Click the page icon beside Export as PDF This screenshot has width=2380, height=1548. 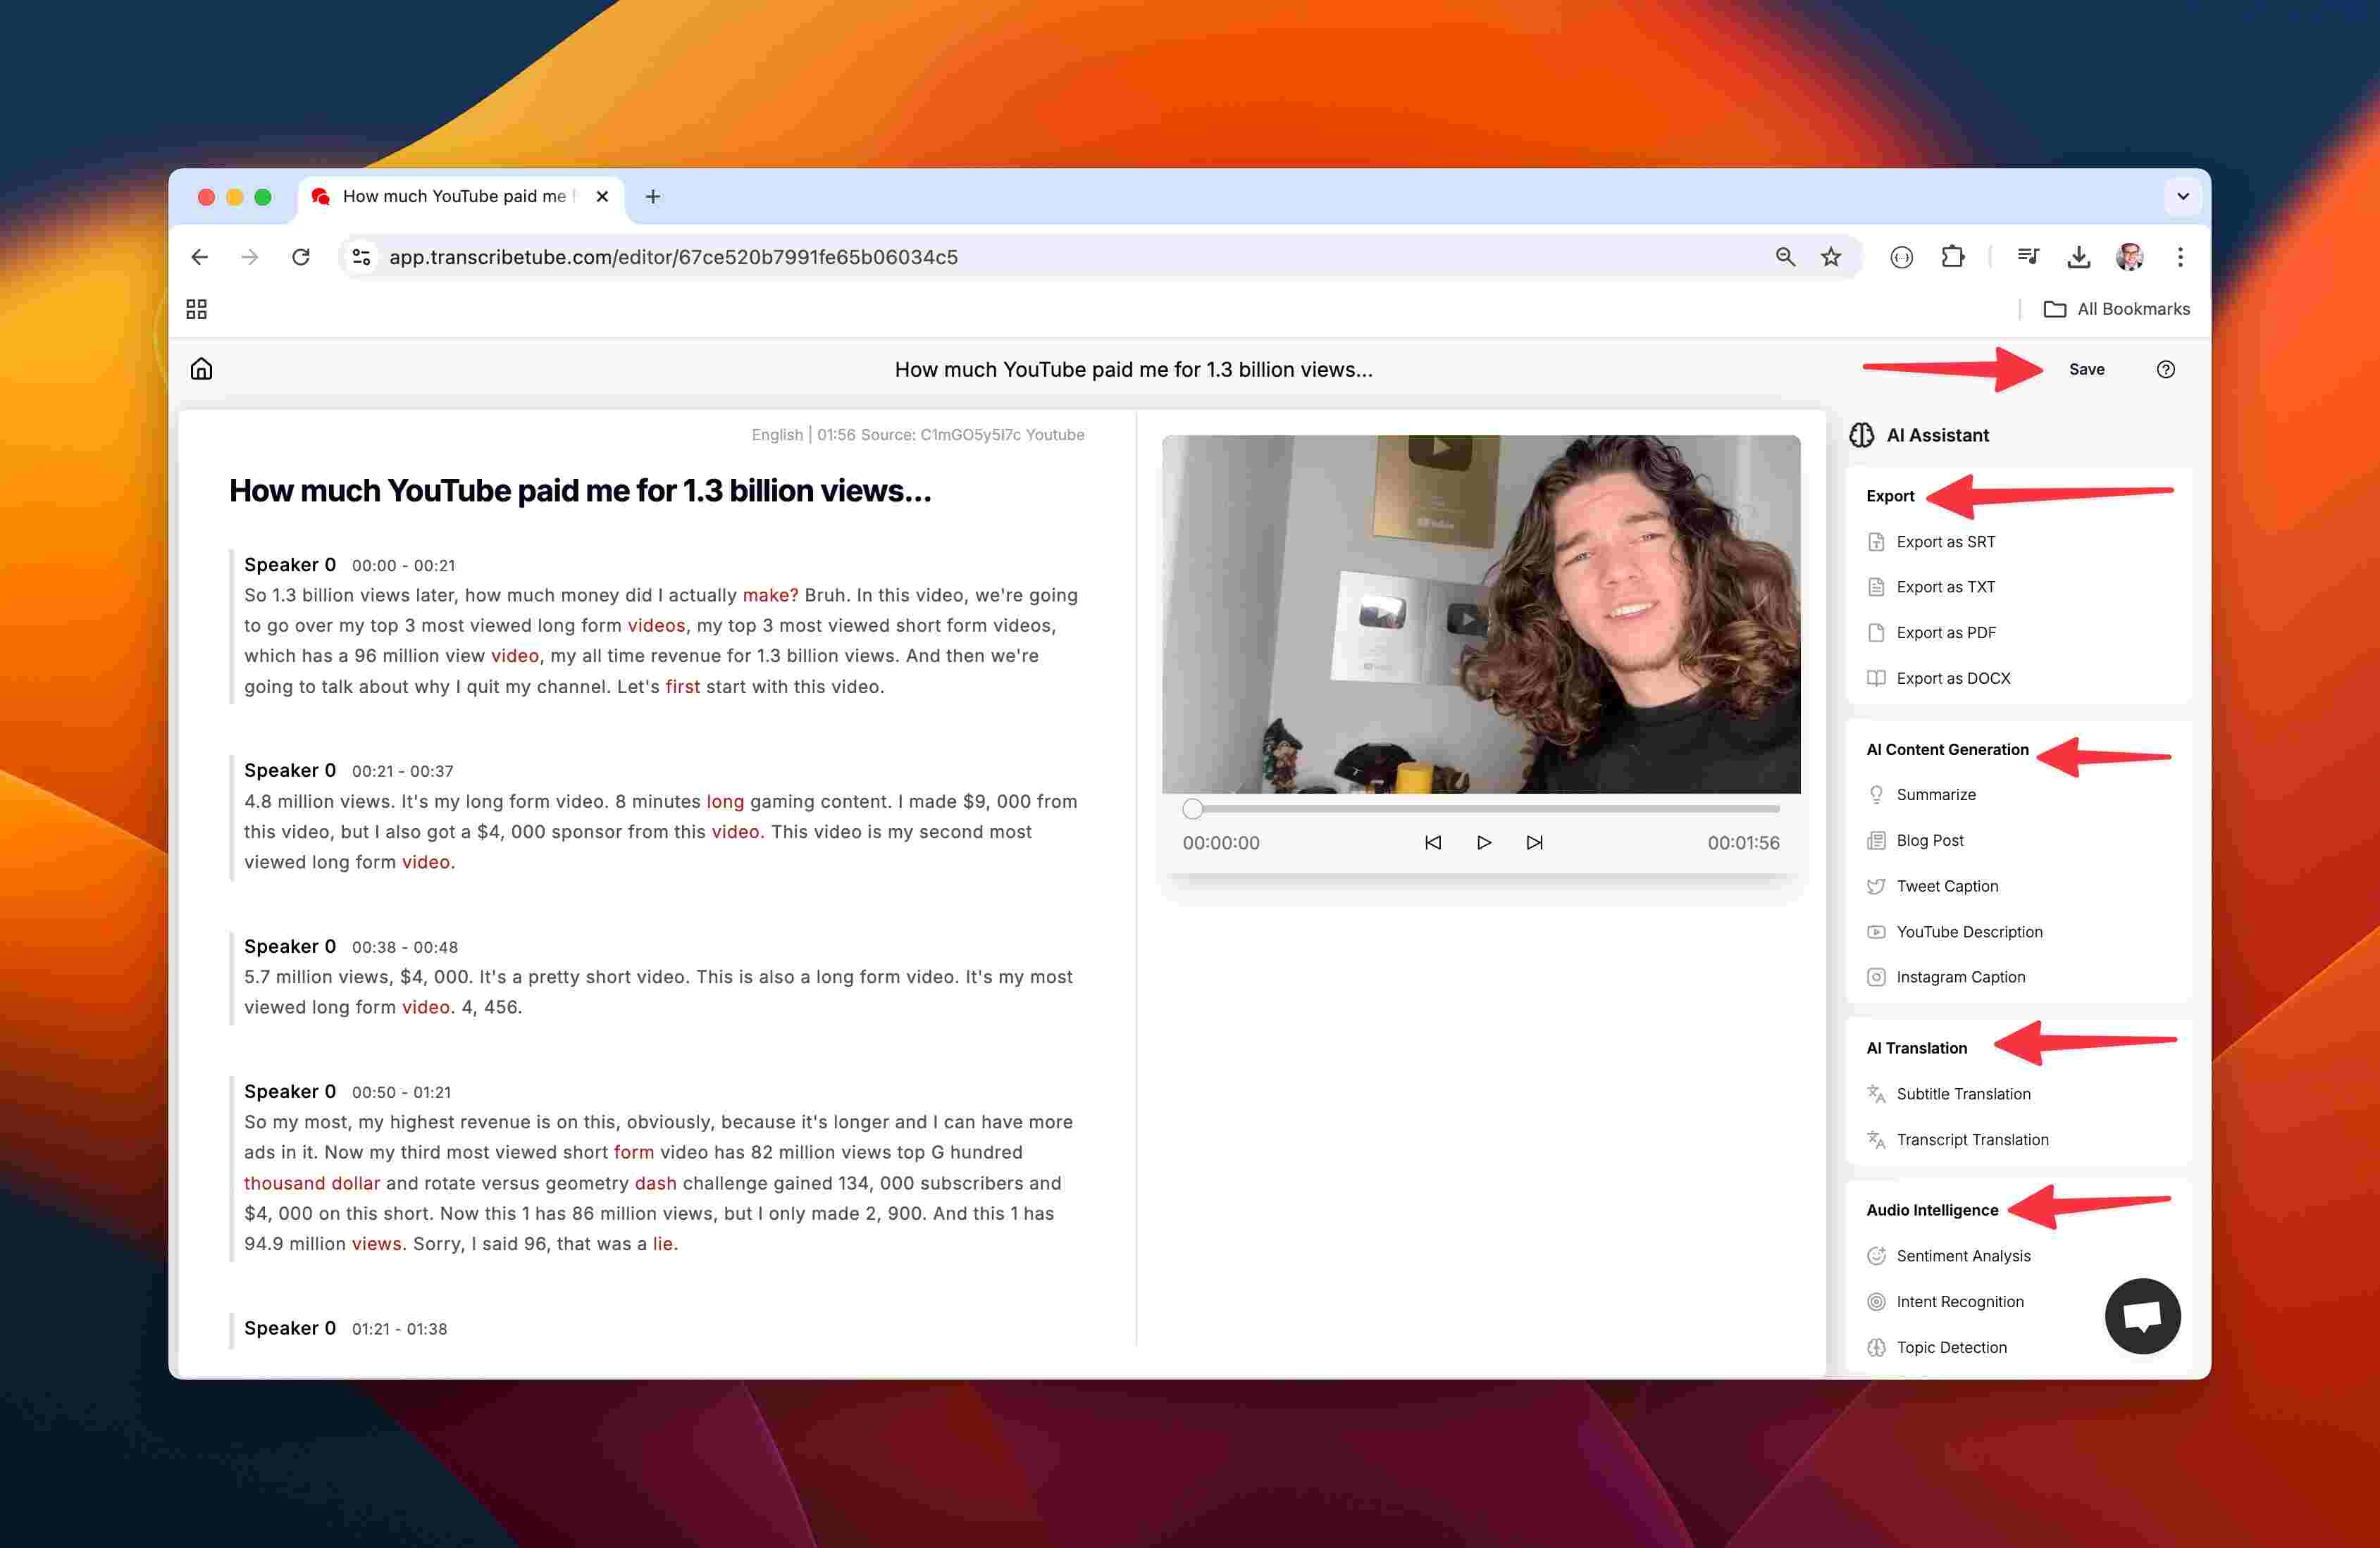1876,632
